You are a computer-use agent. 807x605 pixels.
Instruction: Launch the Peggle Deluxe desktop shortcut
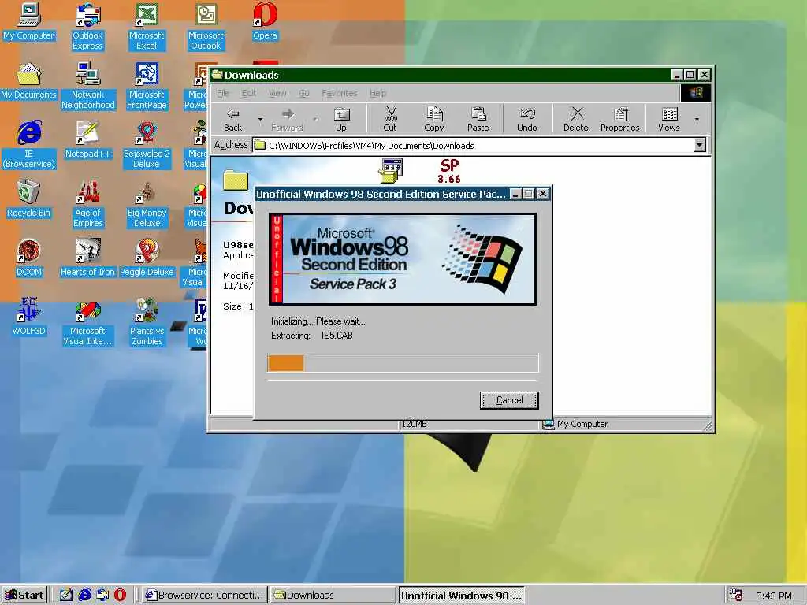[147, 258]
